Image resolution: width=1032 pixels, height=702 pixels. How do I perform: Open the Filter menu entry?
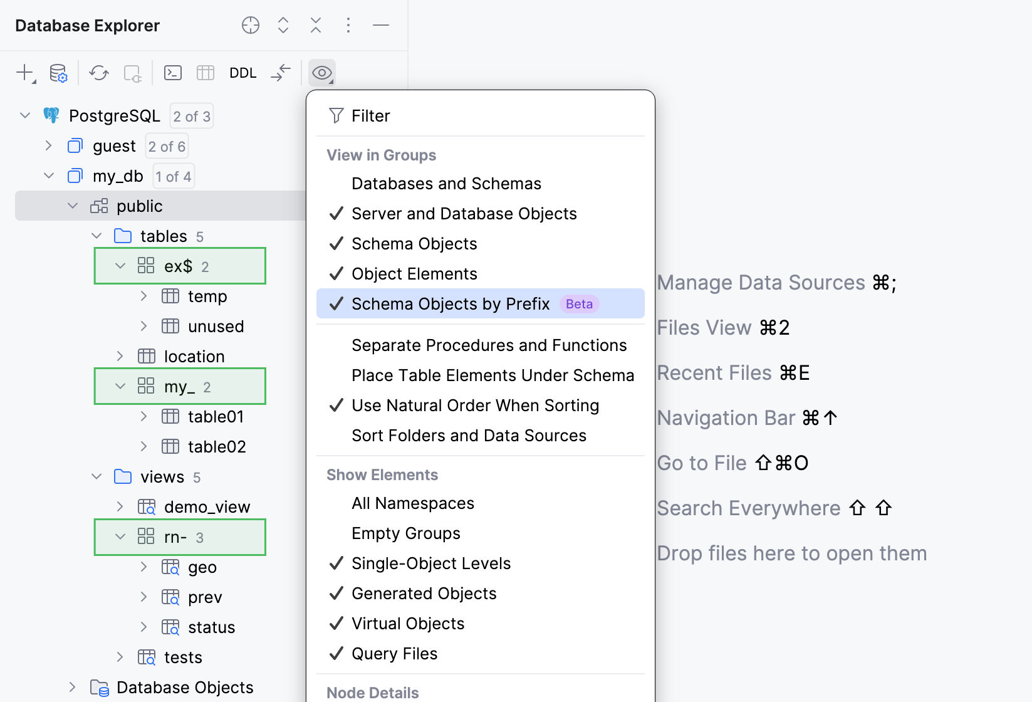pos(481,116)
